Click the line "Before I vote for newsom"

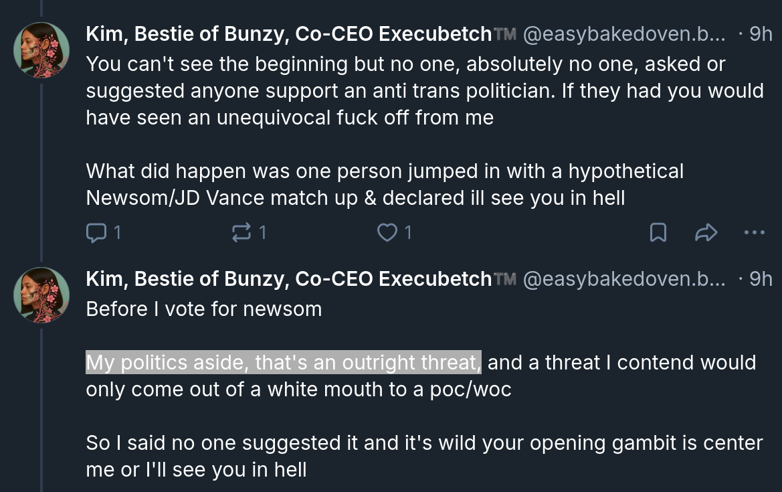tap(203, 309)
